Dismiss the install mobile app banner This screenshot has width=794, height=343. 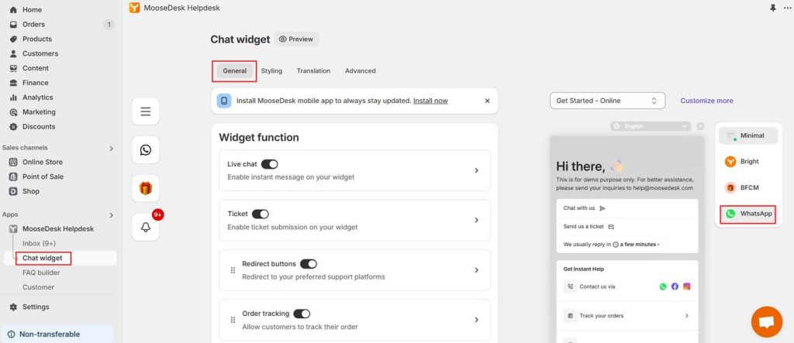[x=487, y=101]
